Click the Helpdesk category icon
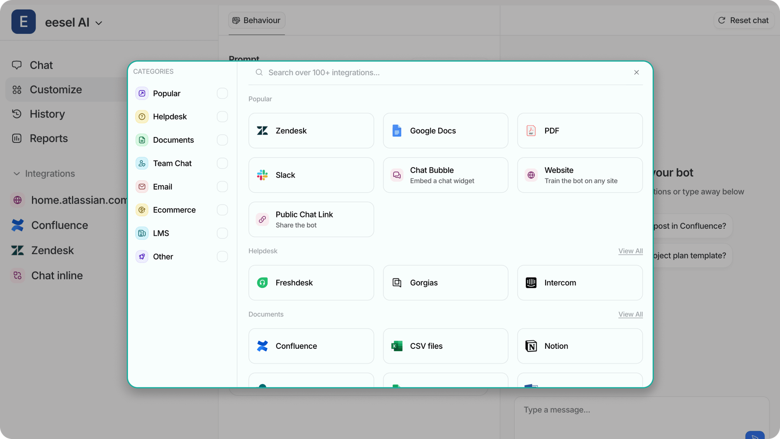This screenshot has width=780, height=439. tap(142, 117)
